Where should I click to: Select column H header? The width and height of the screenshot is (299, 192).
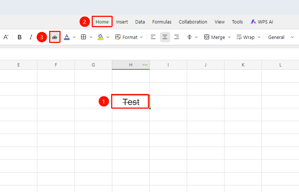pos(131,65)
